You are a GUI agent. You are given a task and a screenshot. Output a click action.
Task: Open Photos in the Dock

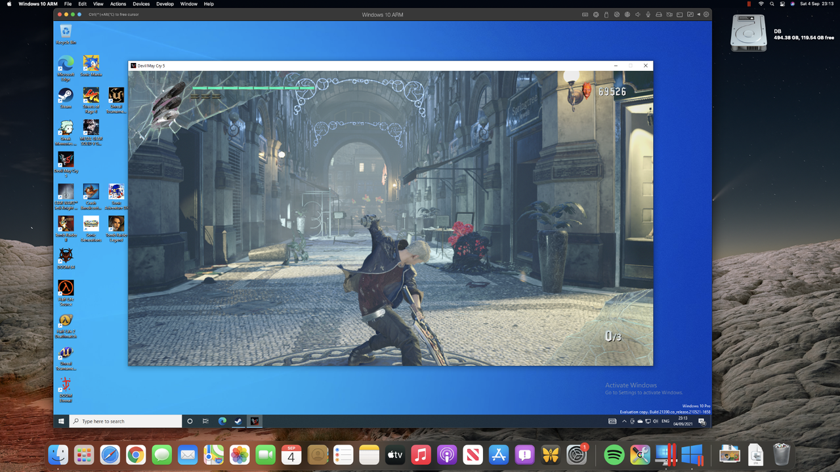coord(240,454)
